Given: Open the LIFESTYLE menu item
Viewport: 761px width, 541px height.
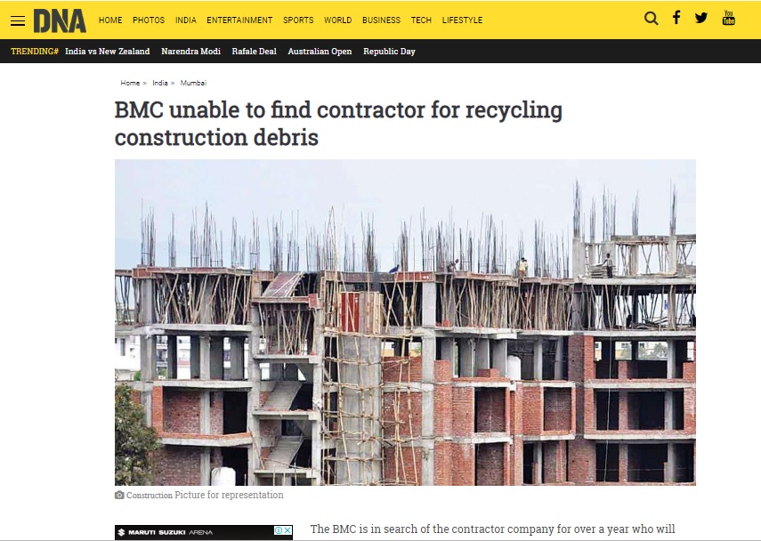Looking at the screenshot, I should pos(462,20).
